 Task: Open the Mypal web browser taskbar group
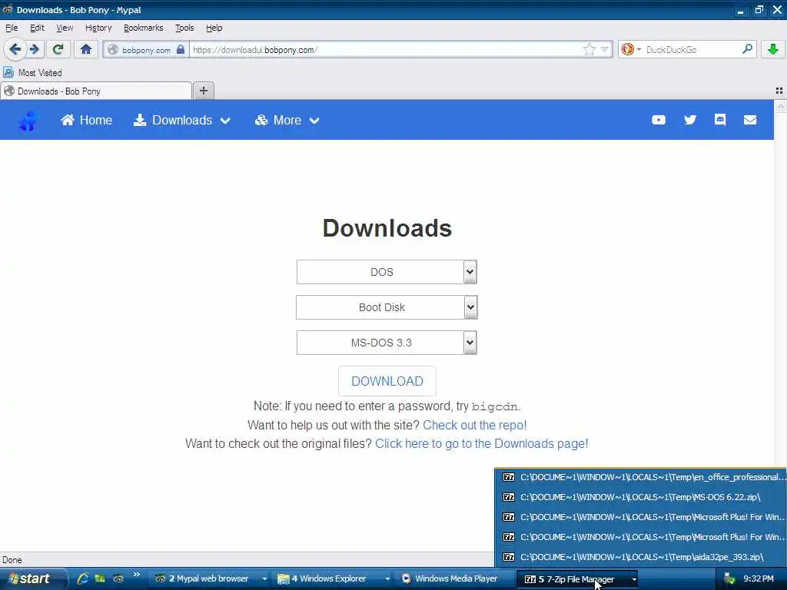click(211, 579)
